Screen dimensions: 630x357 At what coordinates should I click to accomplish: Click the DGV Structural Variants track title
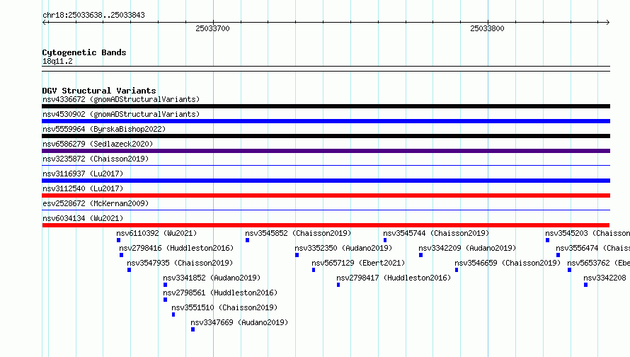[x=99, y=91]
